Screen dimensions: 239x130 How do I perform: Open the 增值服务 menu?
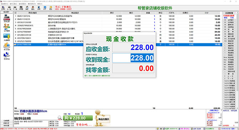click(x=32, y=4)
